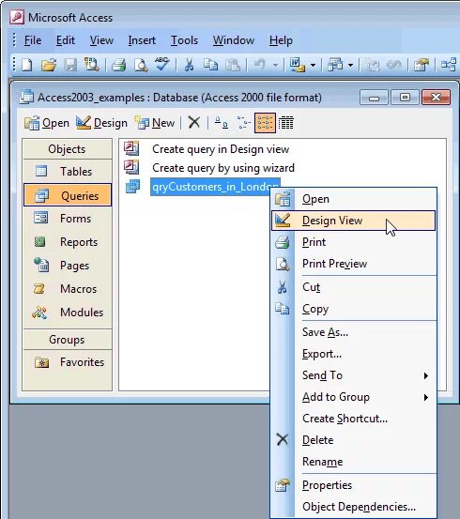The image size is (460, 519).
Task: Expand the Analyze dropdown arrow
Action: (351, 65)
